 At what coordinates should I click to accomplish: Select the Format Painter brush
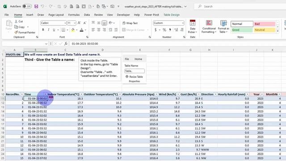[x=16, y=32]
